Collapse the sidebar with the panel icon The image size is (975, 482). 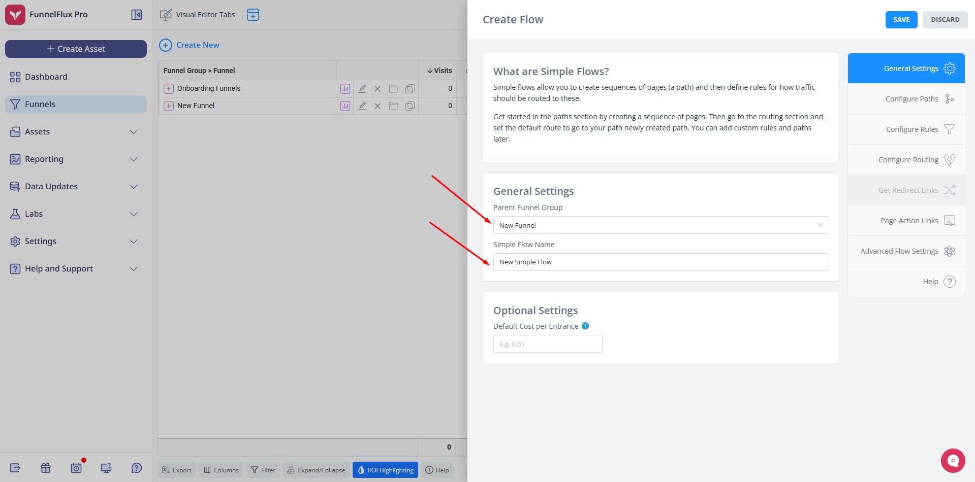[137, 15]
